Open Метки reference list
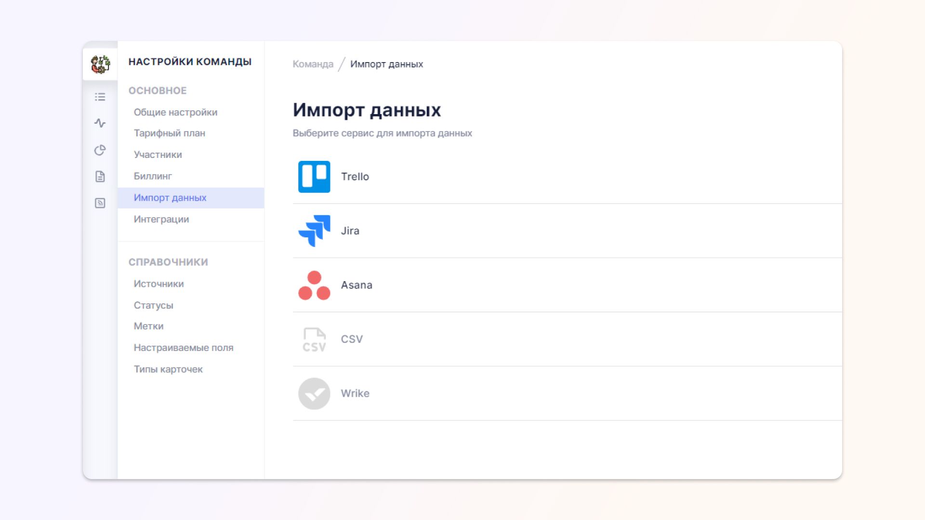The width and height of the screenshot is (925, 520). [x=148, y=326]
